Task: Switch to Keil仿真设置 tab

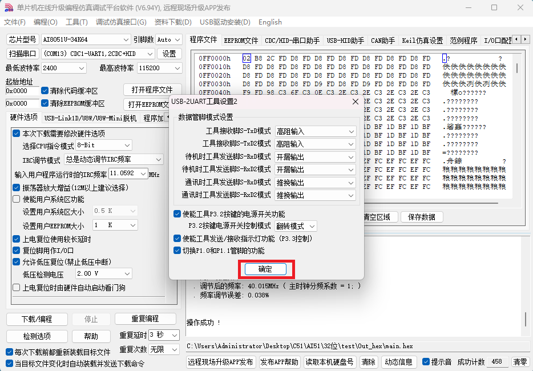Action: [422, 41]
